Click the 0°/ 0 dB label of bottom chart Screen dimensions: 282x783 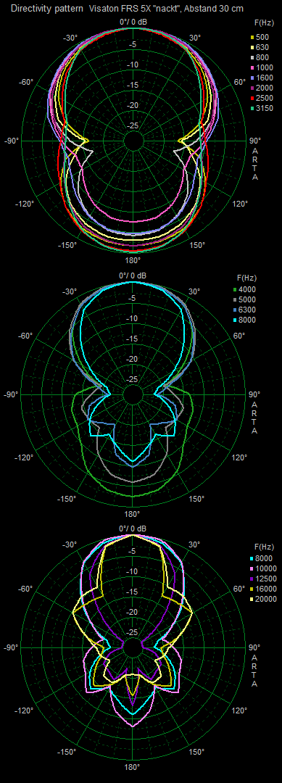tap(133, 529)
